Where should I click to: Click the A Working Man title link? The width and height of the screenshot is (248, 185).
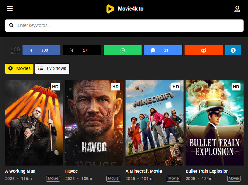click(20, 171)
